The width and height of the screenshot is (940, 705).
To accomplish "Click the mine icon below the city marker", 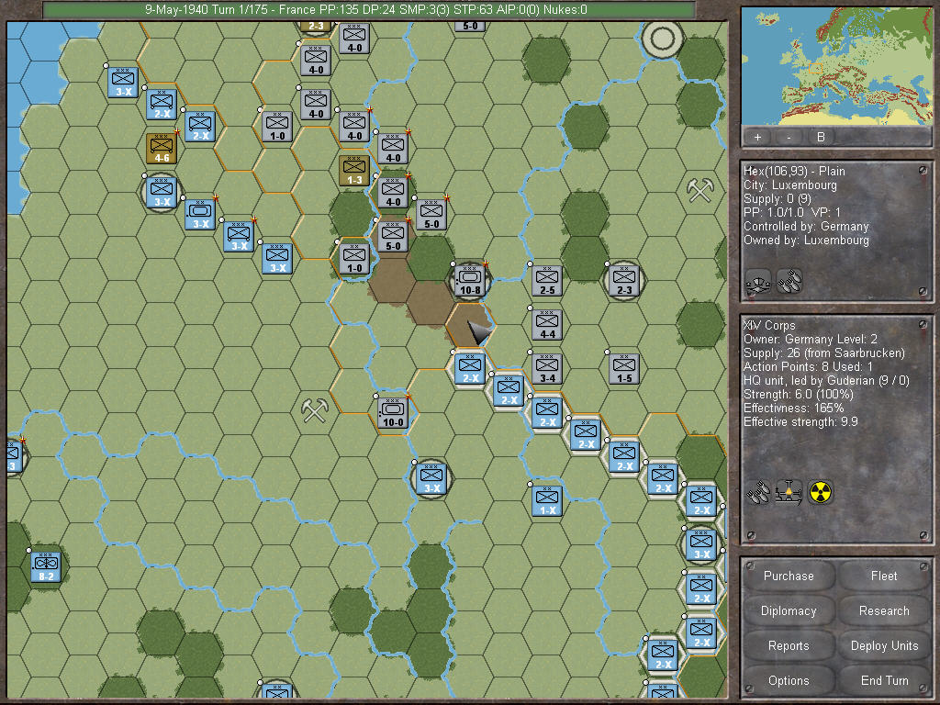I will 700,191.
